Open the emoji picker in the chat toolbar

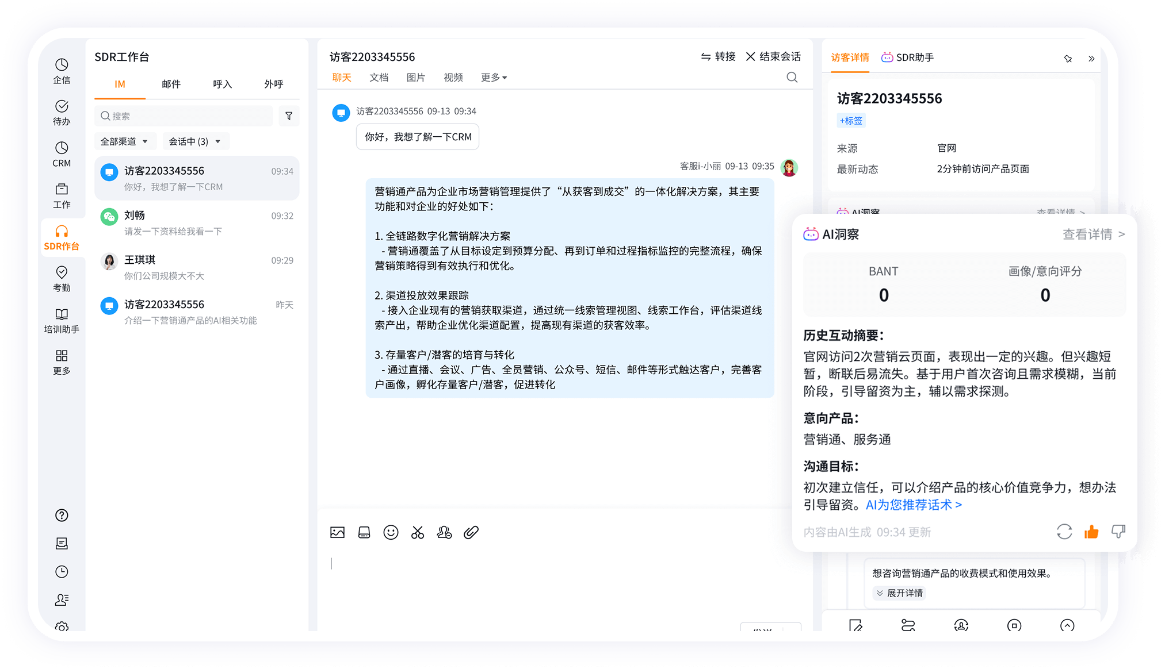point(391,532)
